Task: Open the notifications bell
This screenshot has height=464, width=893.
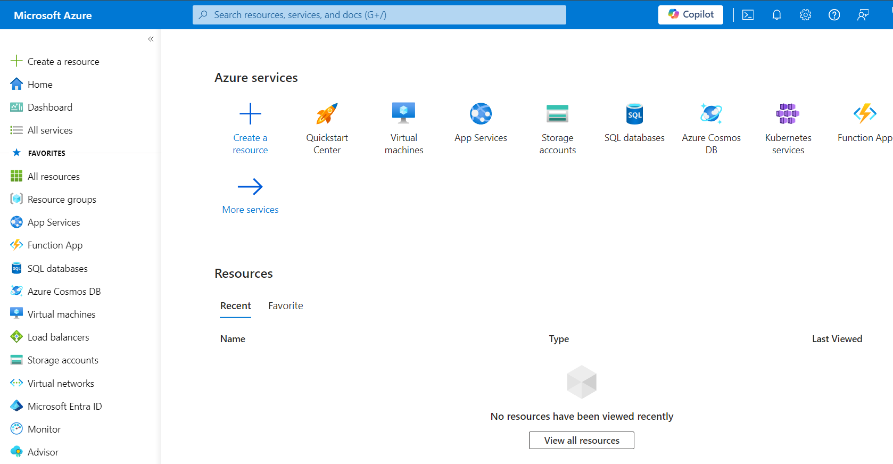Action: coord(776,15)
